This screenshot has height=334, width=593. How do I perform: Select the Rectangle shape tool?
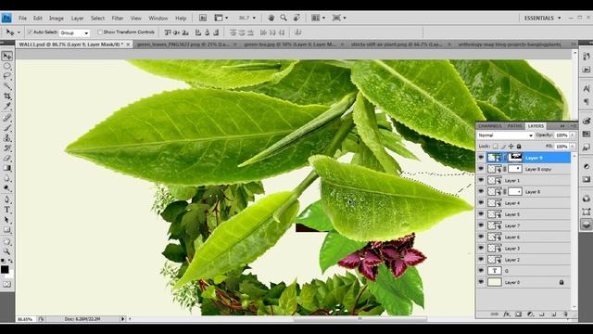(7, 230)
